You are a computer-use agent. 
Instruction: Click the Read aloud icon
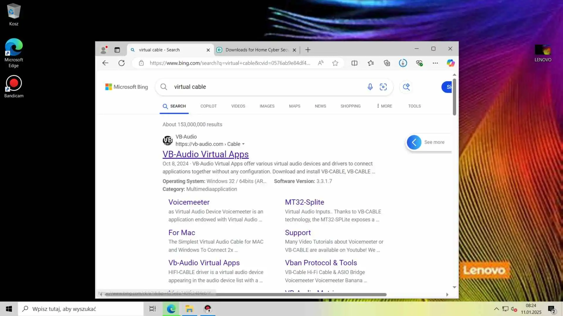click(x=320, y=63)
